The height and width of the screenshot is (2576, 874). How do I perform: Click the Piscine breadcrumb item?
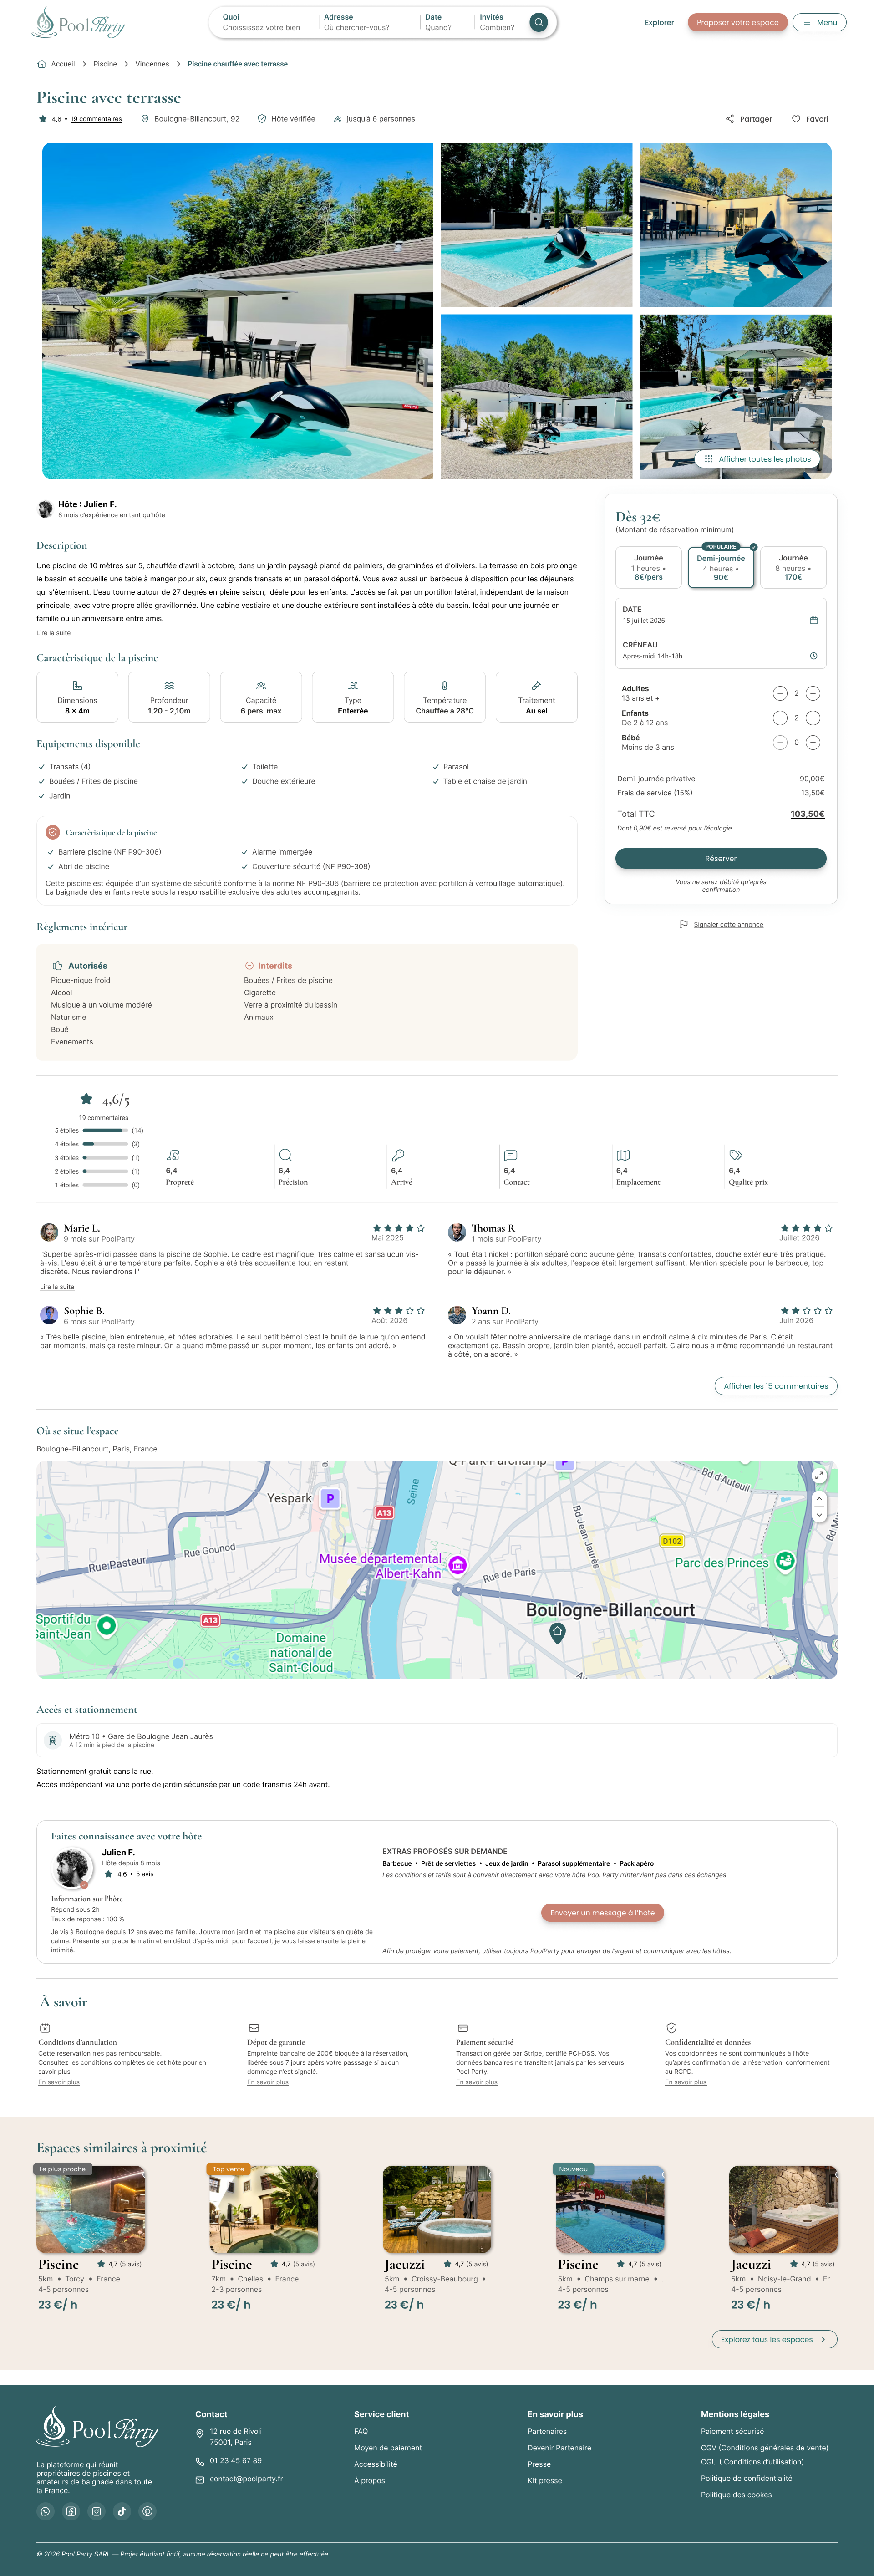click(x=105, y=64)
